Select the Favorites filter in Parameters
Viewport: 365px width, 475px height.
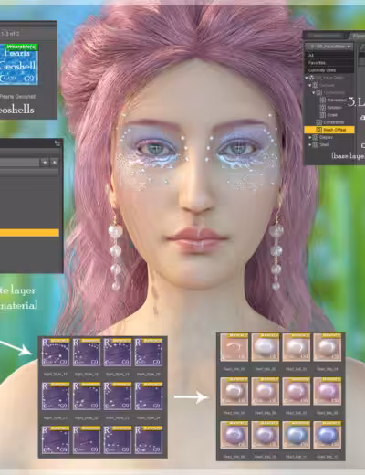[317, 63]
